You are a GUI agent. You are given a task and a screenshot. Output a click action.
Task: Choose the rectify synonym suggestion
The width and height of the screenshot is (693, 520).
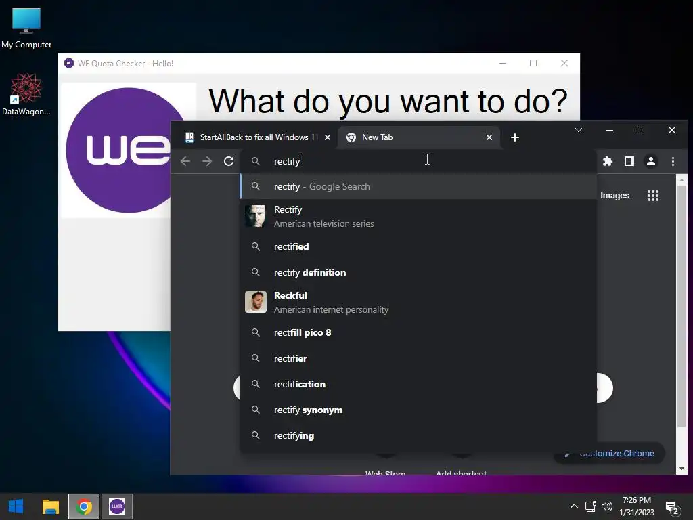coord(418,410)
